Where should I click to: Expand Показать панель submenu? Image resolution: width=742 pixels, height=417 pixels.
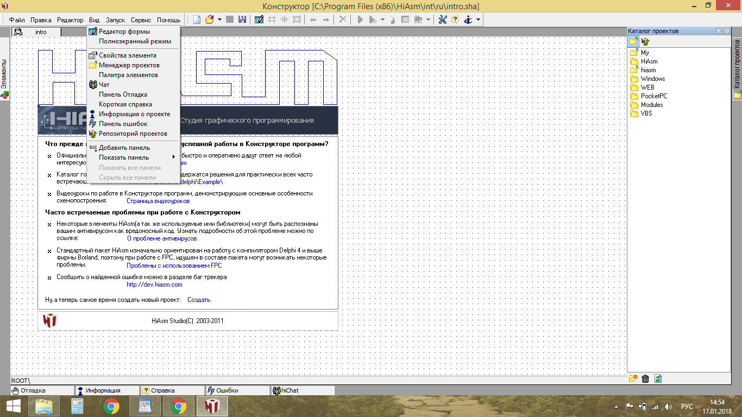[x=133, y=157]
